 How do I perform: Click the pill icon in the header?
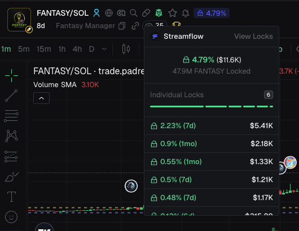click(146, 13)
